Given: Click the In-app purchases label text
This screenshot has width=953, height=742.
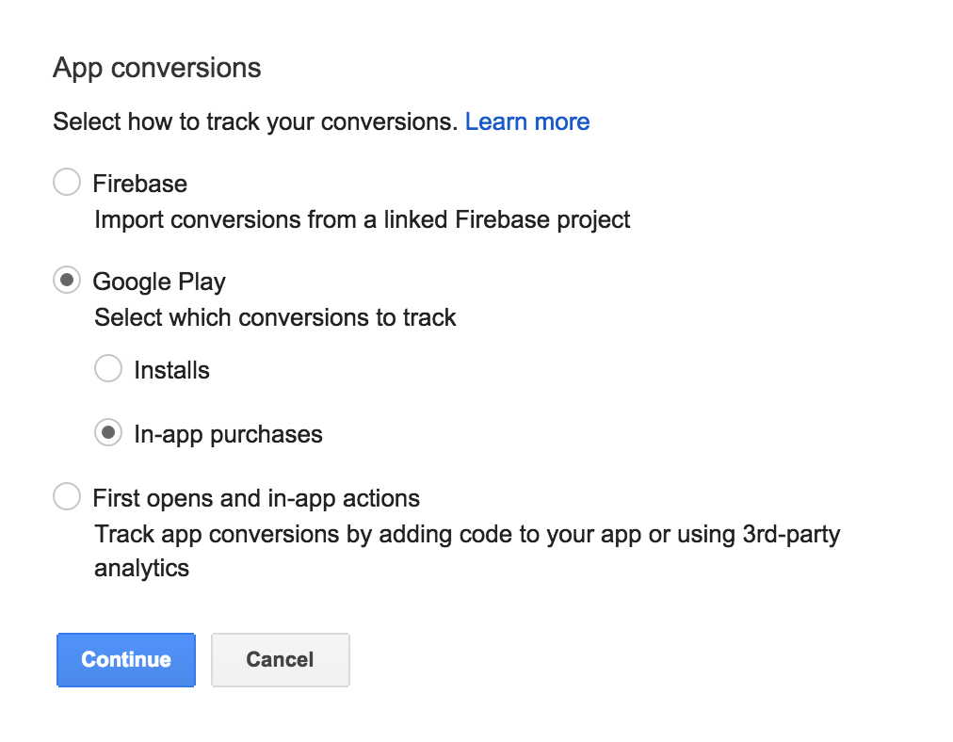Looking at the screenshot, I should click(x=228, y=434).
